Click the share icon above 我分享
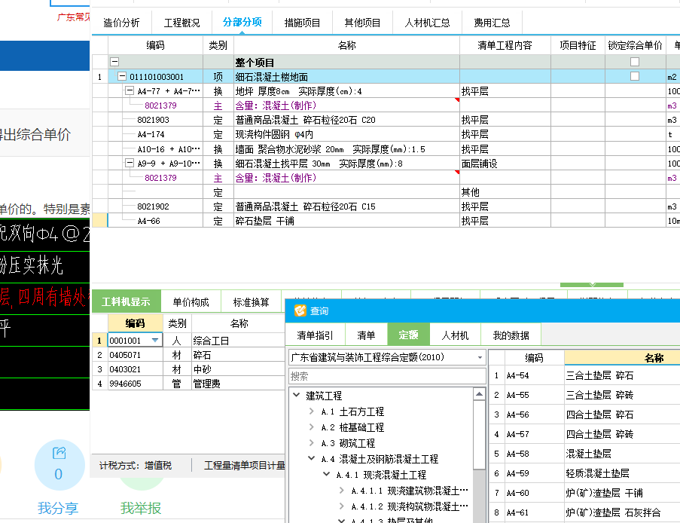This screenshot has height=523, width=680. (59, 453)
